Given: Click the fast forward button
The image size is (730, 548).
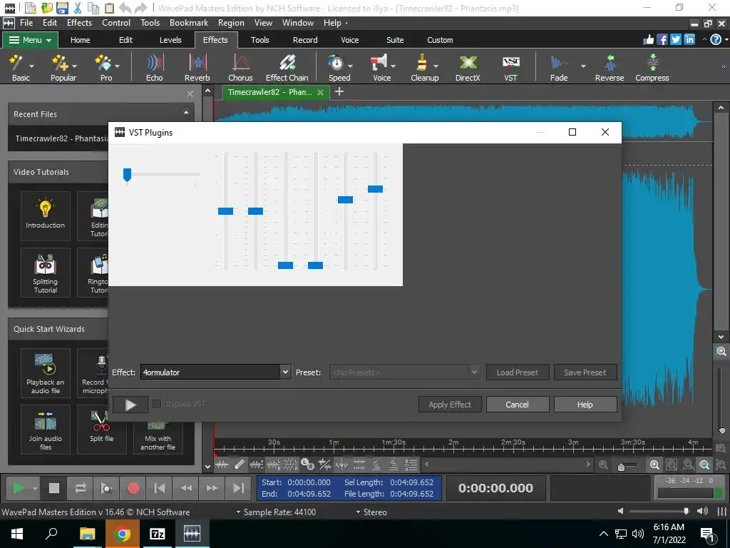Looking at the screenshot, I should 212,488.
